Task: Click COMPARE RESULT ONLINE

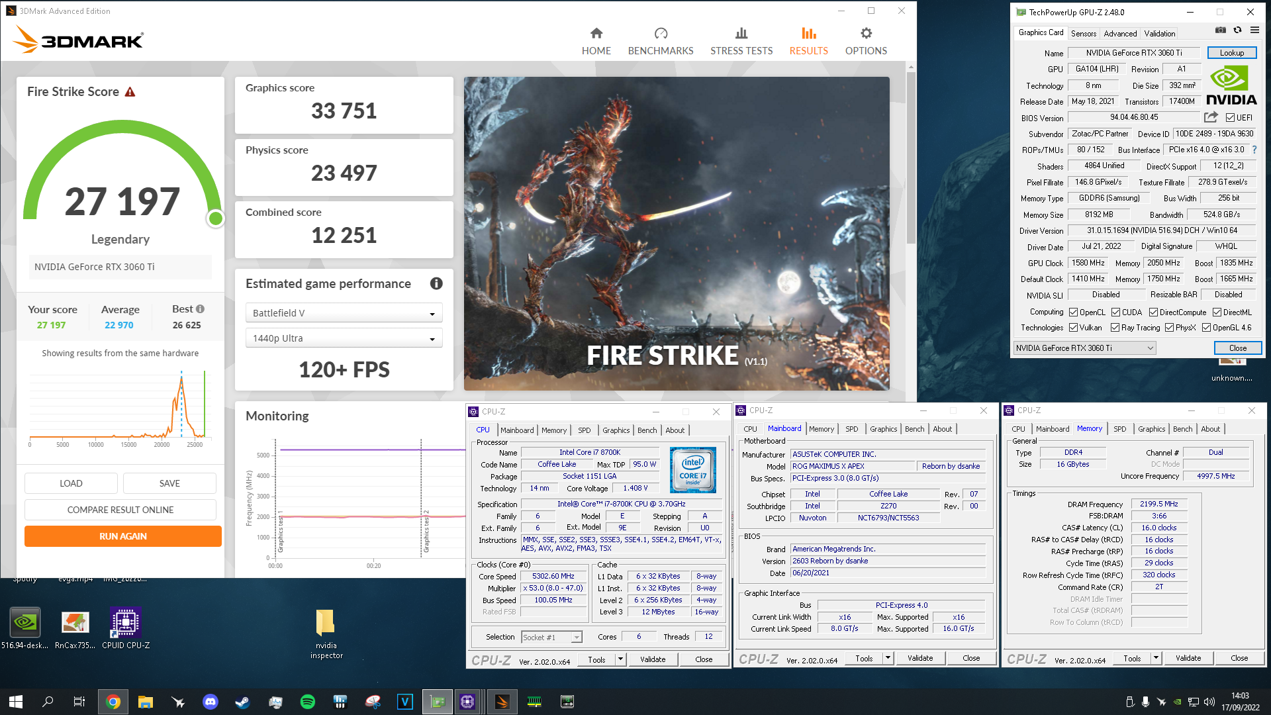Action: [120, 510]
